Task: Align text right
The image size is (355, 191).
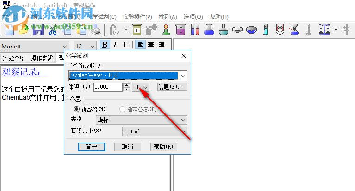Action: 162,44
